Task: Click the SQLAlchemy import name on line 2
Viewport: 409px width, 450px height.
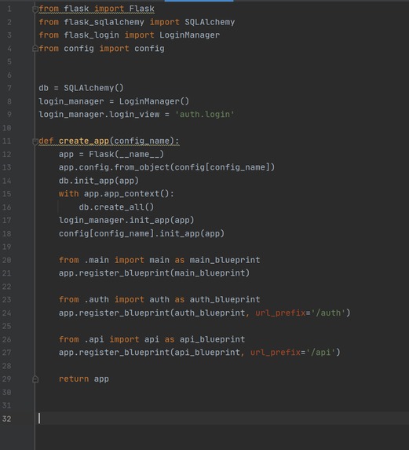Action: [x=210, y=22]
